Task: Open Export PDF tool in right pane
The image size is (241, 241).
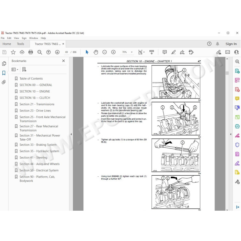Action: point(237,71)
